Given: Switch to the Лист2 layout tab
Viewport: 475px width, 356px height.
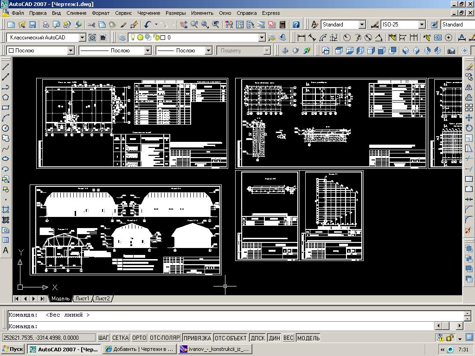Looking at the screenshot, I should click(103, 299).
